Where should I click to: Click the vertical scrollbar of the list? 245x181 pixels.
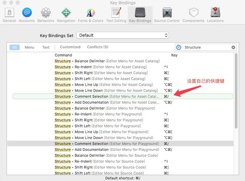pos(236,90)
